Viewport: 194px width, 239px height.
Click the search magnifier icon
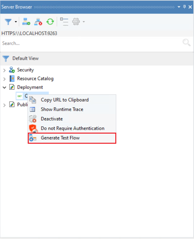click(186, 43)
